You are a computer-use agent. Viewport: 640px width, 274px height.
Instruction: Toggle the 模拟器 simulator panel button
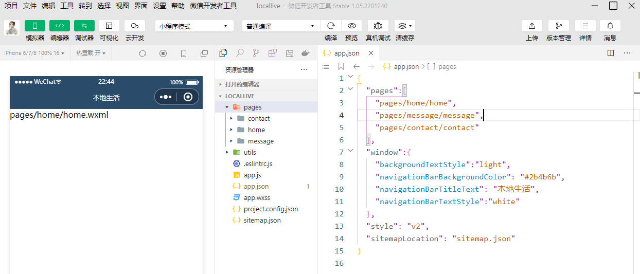(34, 26)
